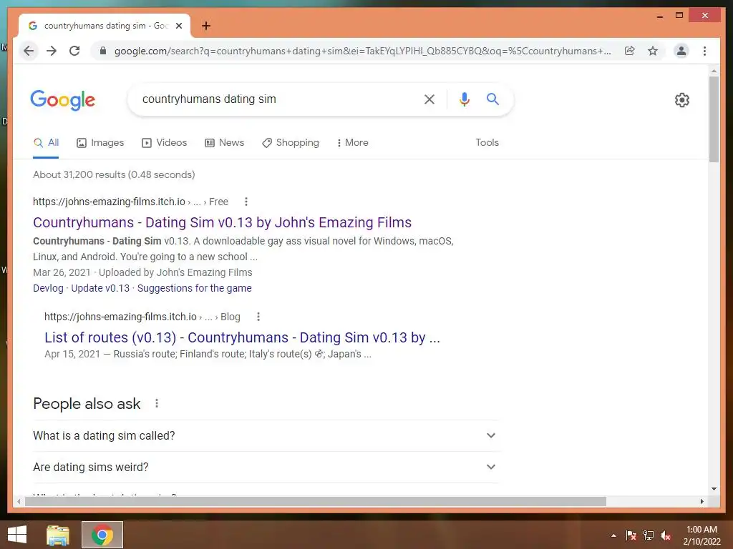
Task: Open the List of routes (v0.13) result
Action: 242,337
